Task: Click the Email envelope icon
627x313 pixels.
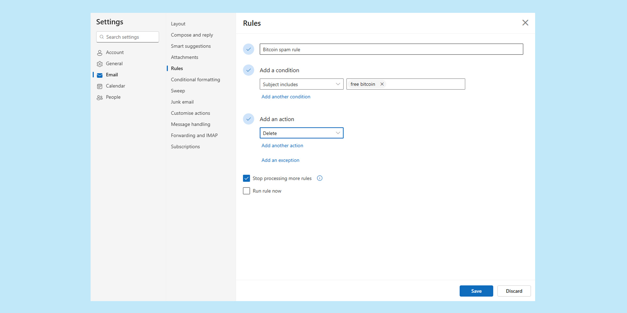Action: [100, 75]
